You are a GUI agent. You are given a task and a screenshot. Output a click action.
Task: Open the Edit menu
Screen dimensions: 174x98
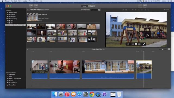tap(15, 1)
